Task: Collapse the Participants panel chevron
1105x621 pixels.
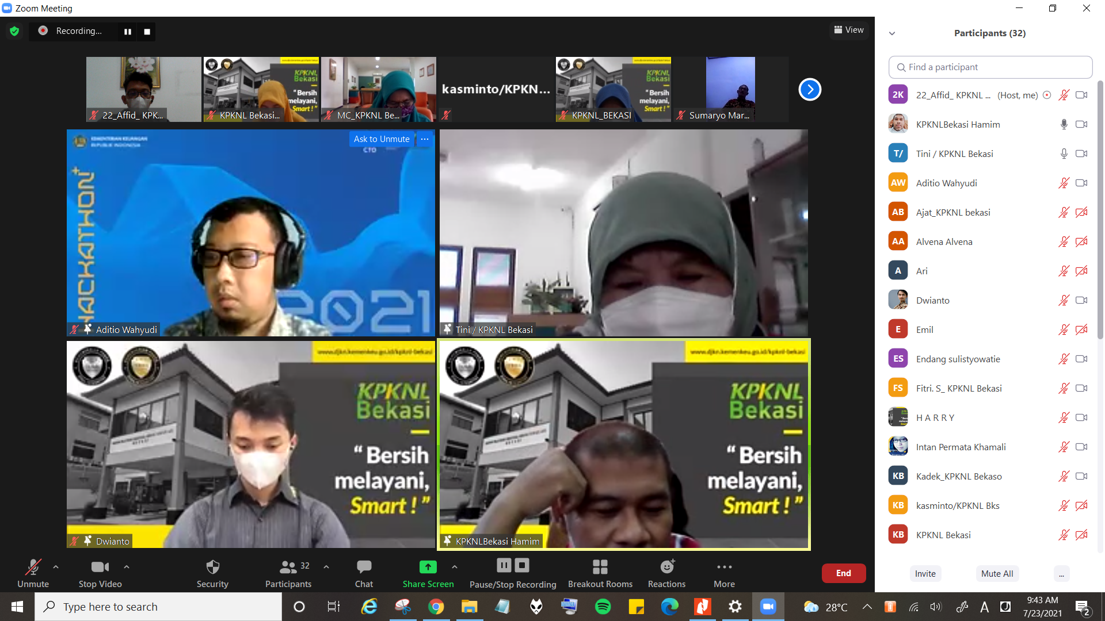Action: tap(892, 33)
